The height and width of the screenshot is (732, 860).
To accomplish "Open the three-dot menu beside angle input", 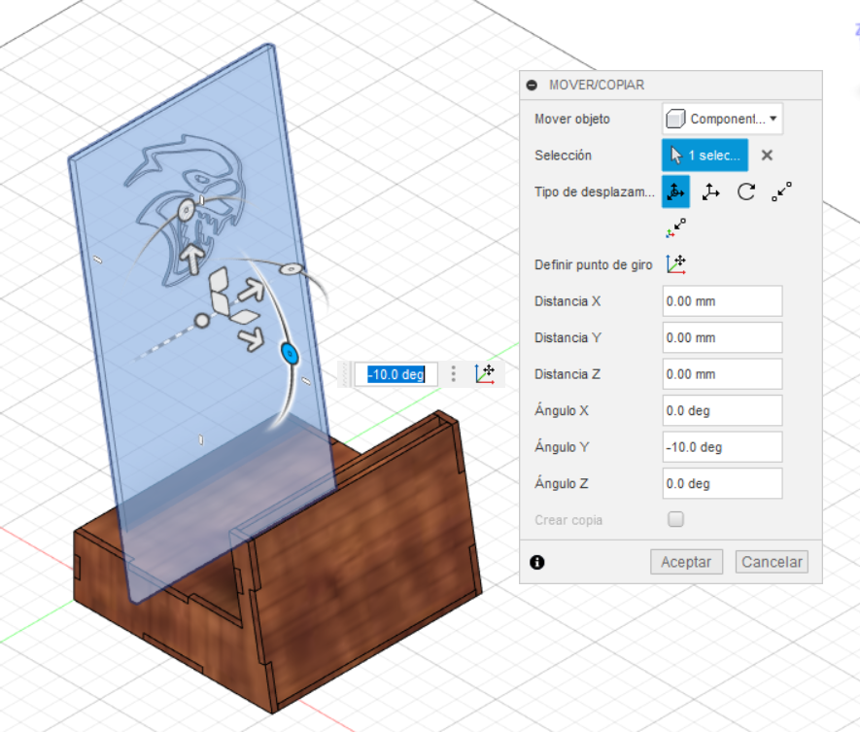I will tap(453, 374).
